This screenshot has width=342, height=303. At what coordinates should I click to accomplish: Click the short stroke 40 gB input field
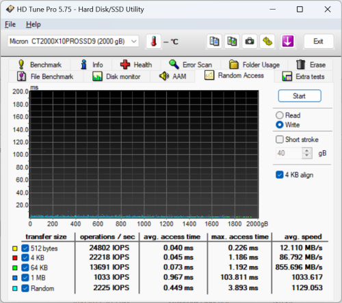(x=289, y=153)
